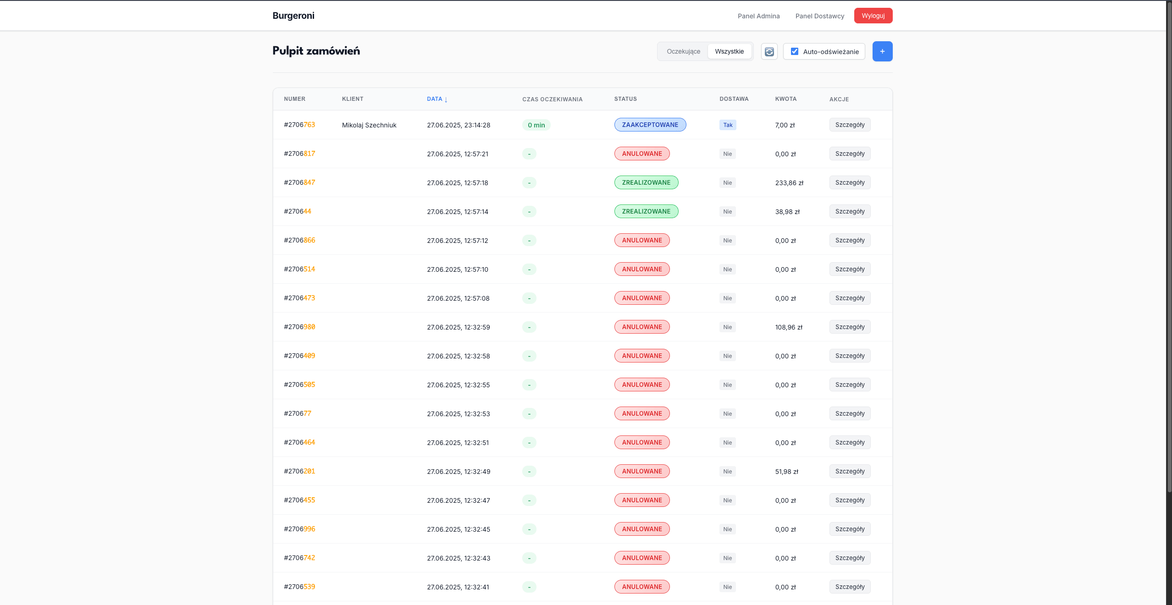Screen dimensions: 1172x605
Task: Click the amount 233,86 zł
Action: click(x=789, y=183)
